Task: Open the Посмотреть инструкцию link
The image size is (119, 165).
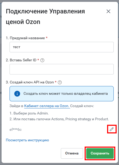Action: point(28,140)
